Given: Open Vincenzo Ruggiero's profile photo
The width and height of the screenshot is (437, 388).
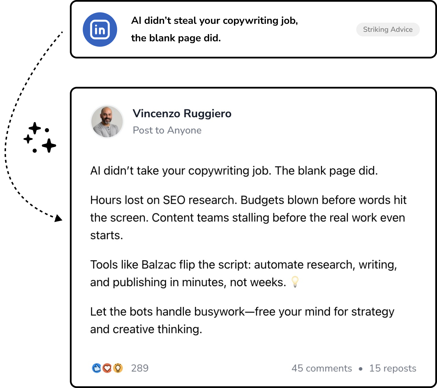Looking at the screenshot, I should (107, 122).
